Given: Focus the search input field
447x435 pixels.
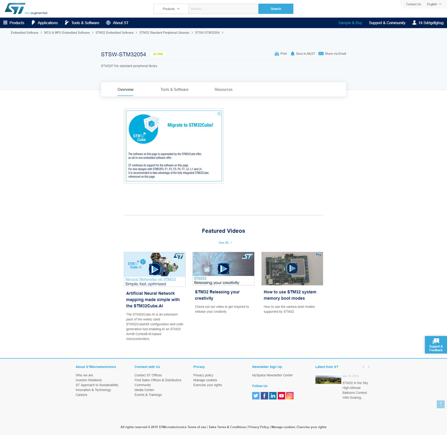Looking at the screenshot, I should pyautogui.click(x=223, y=9).
